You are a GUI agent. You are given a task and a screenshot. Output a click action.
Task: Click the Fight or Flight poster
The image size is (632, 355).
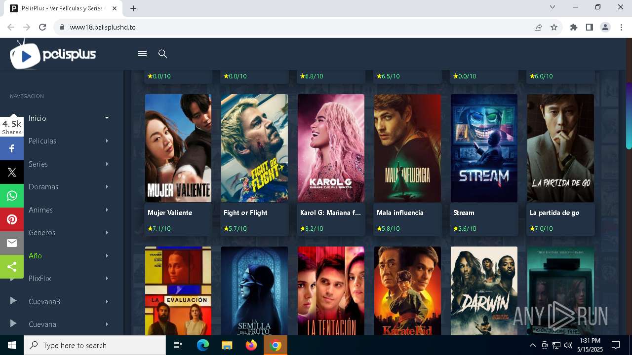[254, 148]
